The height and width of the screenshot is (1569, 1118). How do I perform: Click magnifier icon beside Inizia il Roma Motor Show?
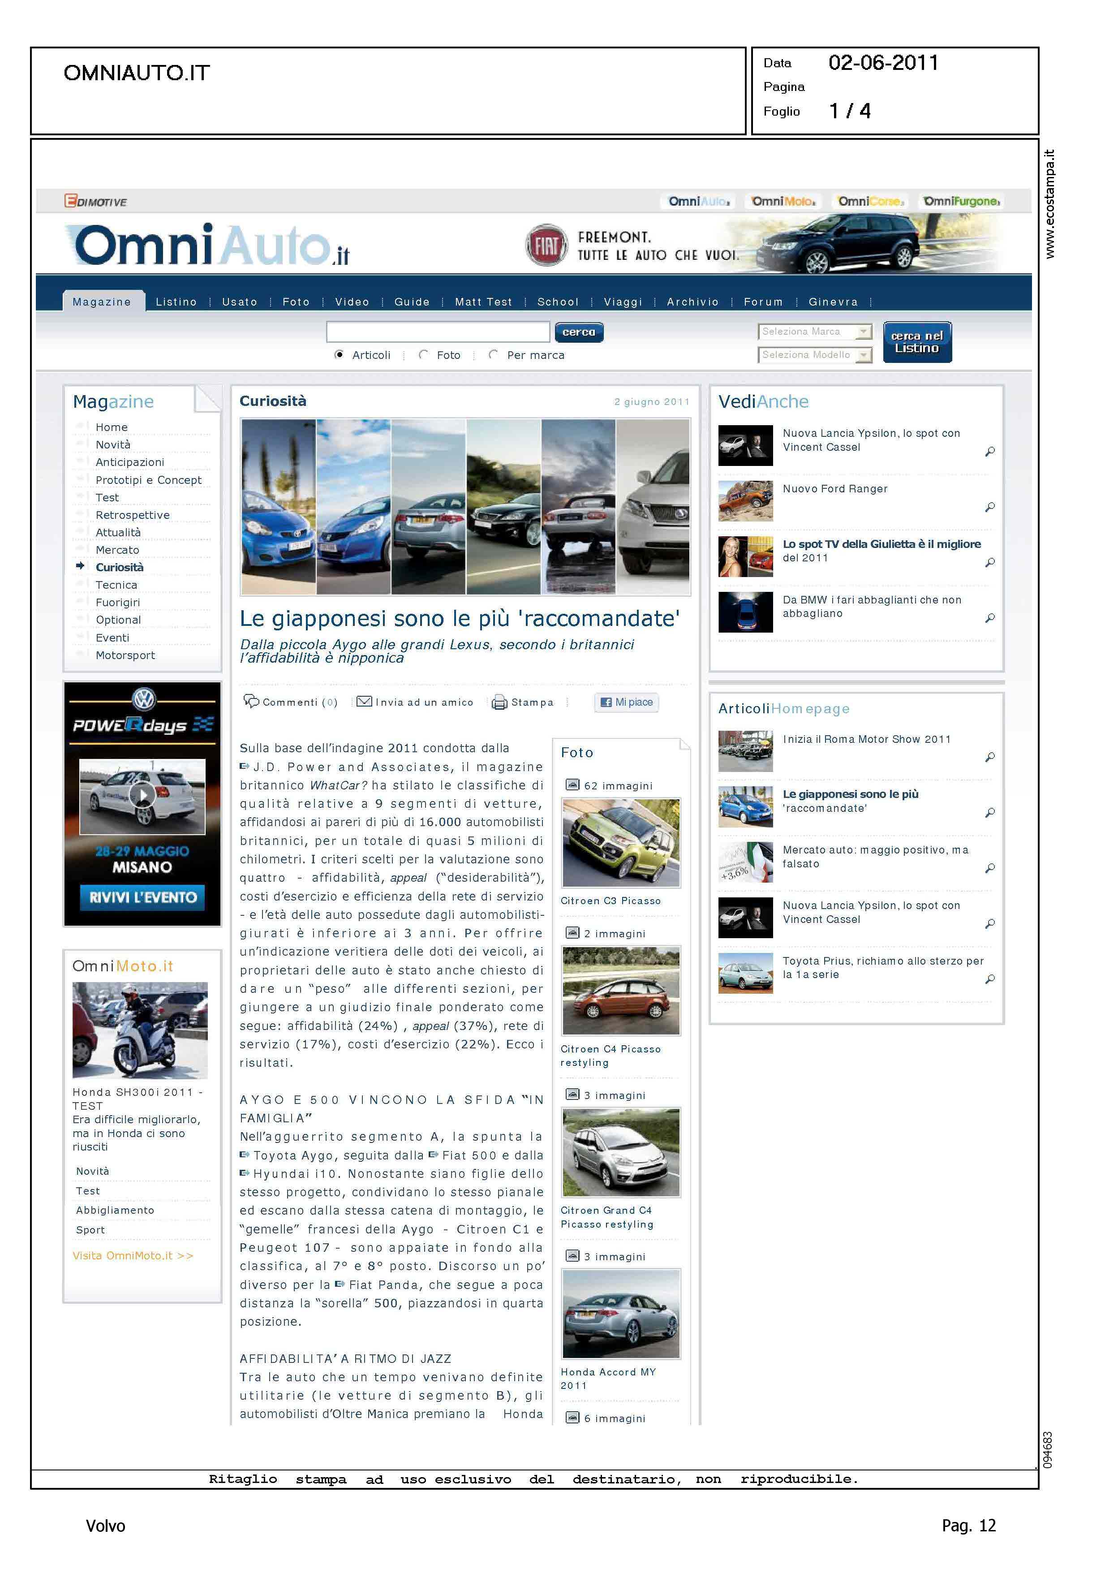pyautogui.click(x=990, y=757)
